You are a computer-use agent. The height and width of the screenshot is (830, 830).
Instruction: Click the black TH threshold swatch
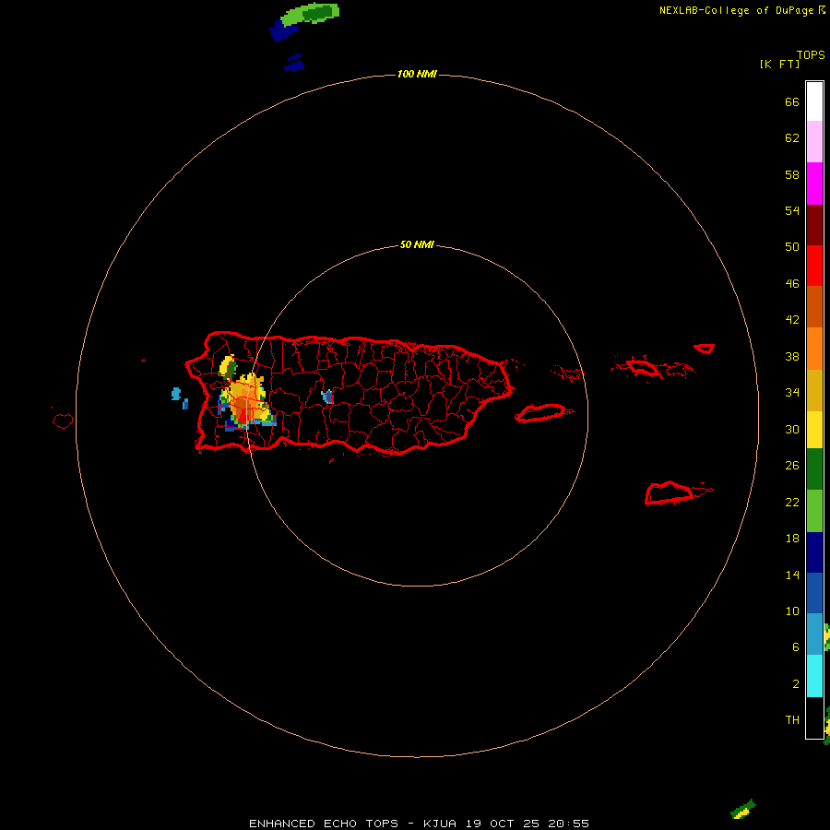(x=814, y=717)
